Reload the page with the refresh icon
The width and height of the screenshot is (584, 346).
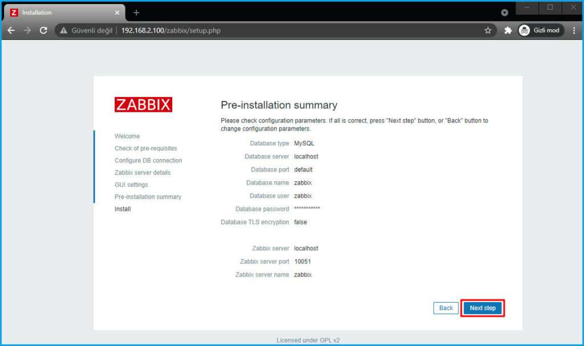pos(43,31)
